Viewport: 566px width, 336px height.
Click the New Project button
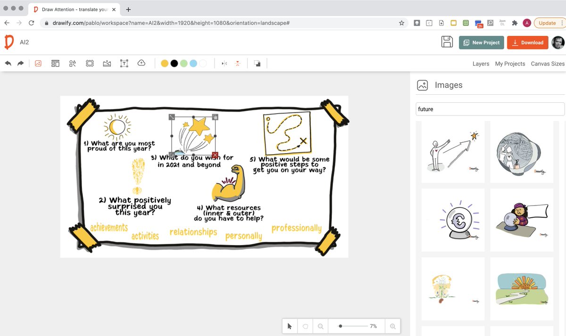tap(481, 42)
